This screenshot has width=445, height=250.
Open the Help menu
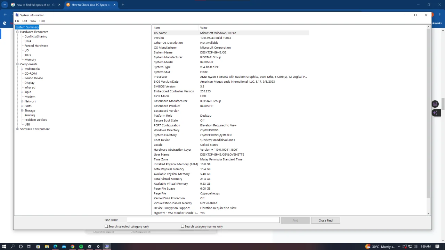pyautogui.click(x=42, y=21)
